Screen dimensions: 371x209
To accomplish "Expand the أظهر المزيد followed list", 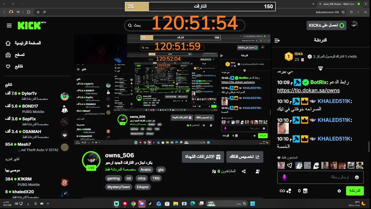I will 12,159.
